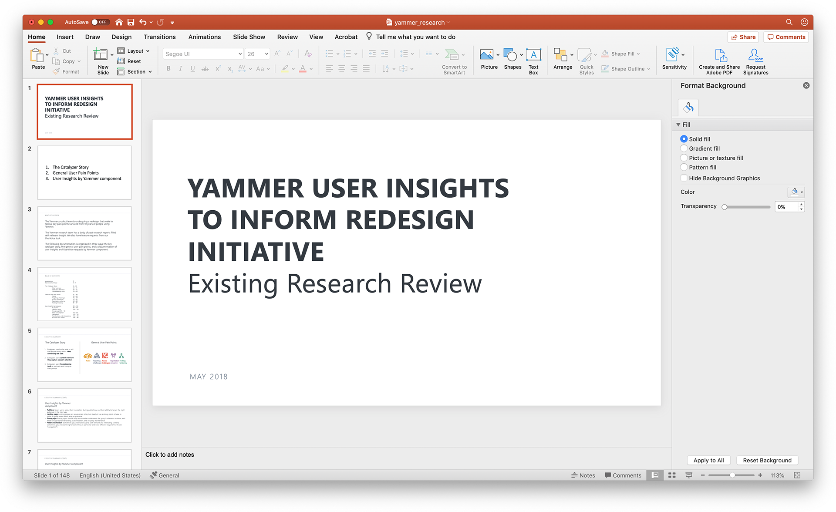Choose Picture or texture fill
The width and height of the screenshot is (836, 512).
pos(684,158)
